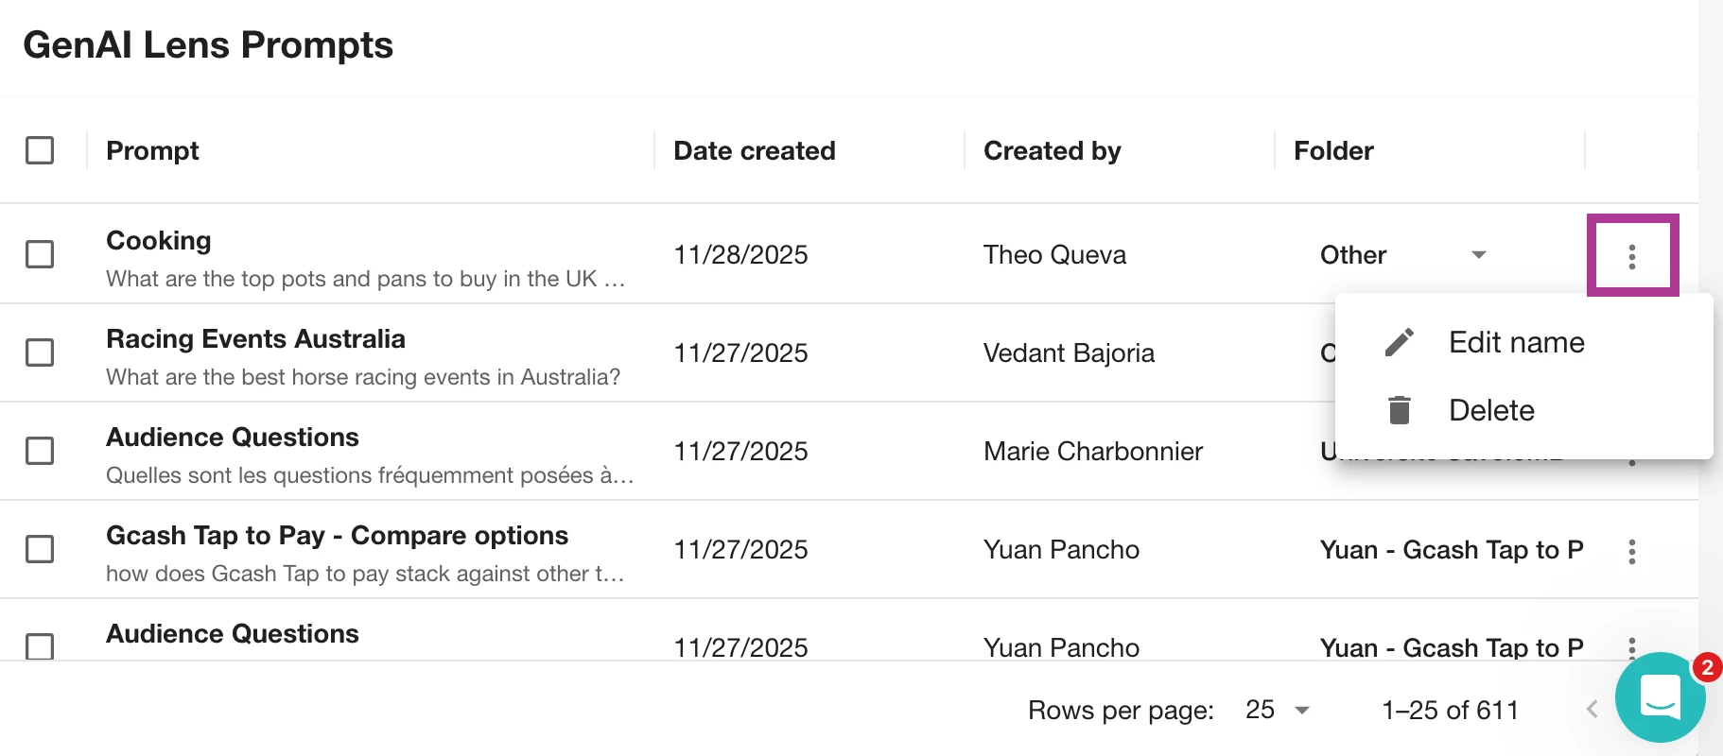Open the Racing Events Australia prompt
Image resolution: width=1723 pixels, height=756 pixels.
coord(255,339)
